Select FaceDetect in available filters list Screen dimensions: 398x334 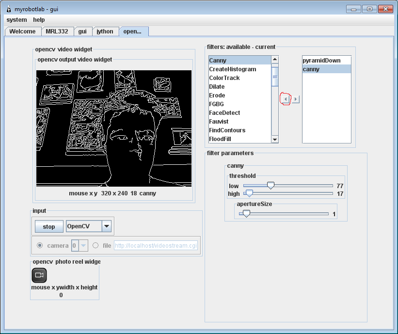[224, 113]
